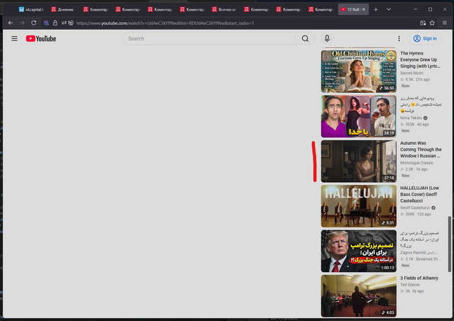
Task: Start voice search with the microphone icon
Action: pos(327,38)
